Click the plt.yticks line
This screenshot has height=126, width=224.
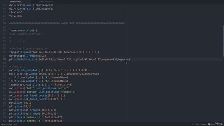click(x=34, y=113)
